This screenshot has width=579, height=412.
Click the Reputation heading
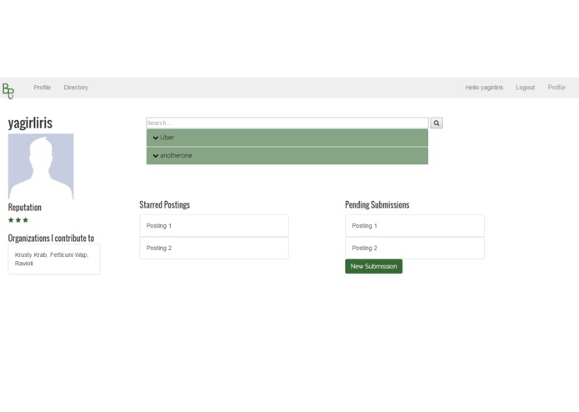[25, 208]
